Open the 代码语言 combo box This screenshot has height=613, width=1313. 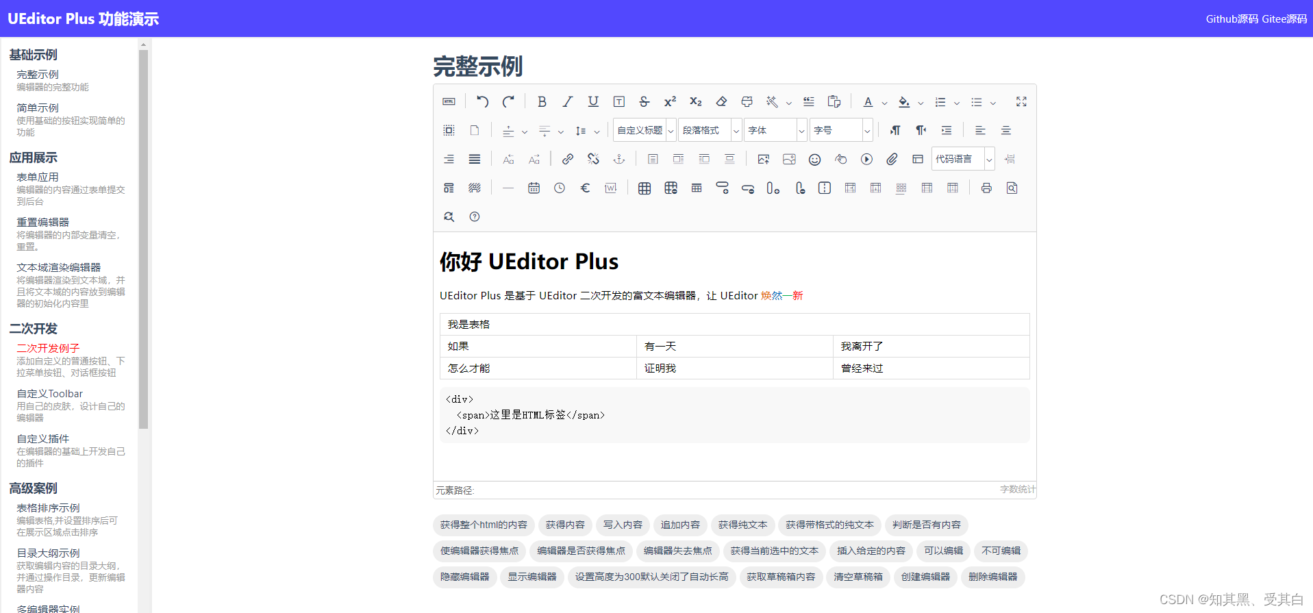(x=963, y=159)
